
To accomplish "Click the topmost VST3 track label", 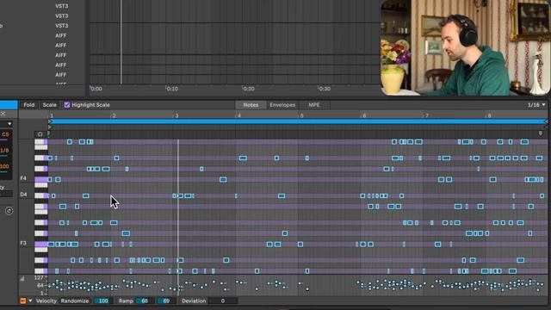I will [x=61, y=6].
